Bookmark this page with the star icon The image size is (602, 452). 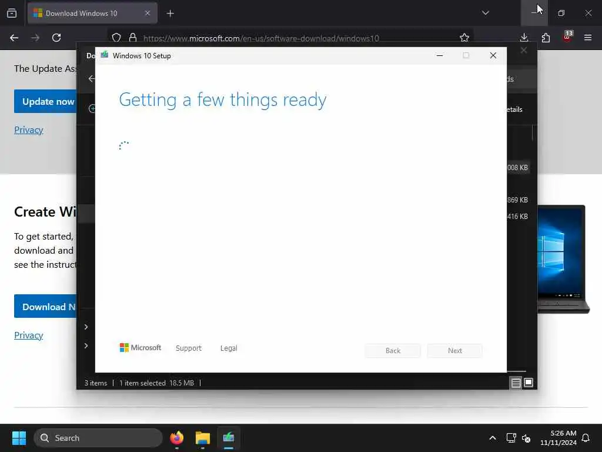click(464, 38)
